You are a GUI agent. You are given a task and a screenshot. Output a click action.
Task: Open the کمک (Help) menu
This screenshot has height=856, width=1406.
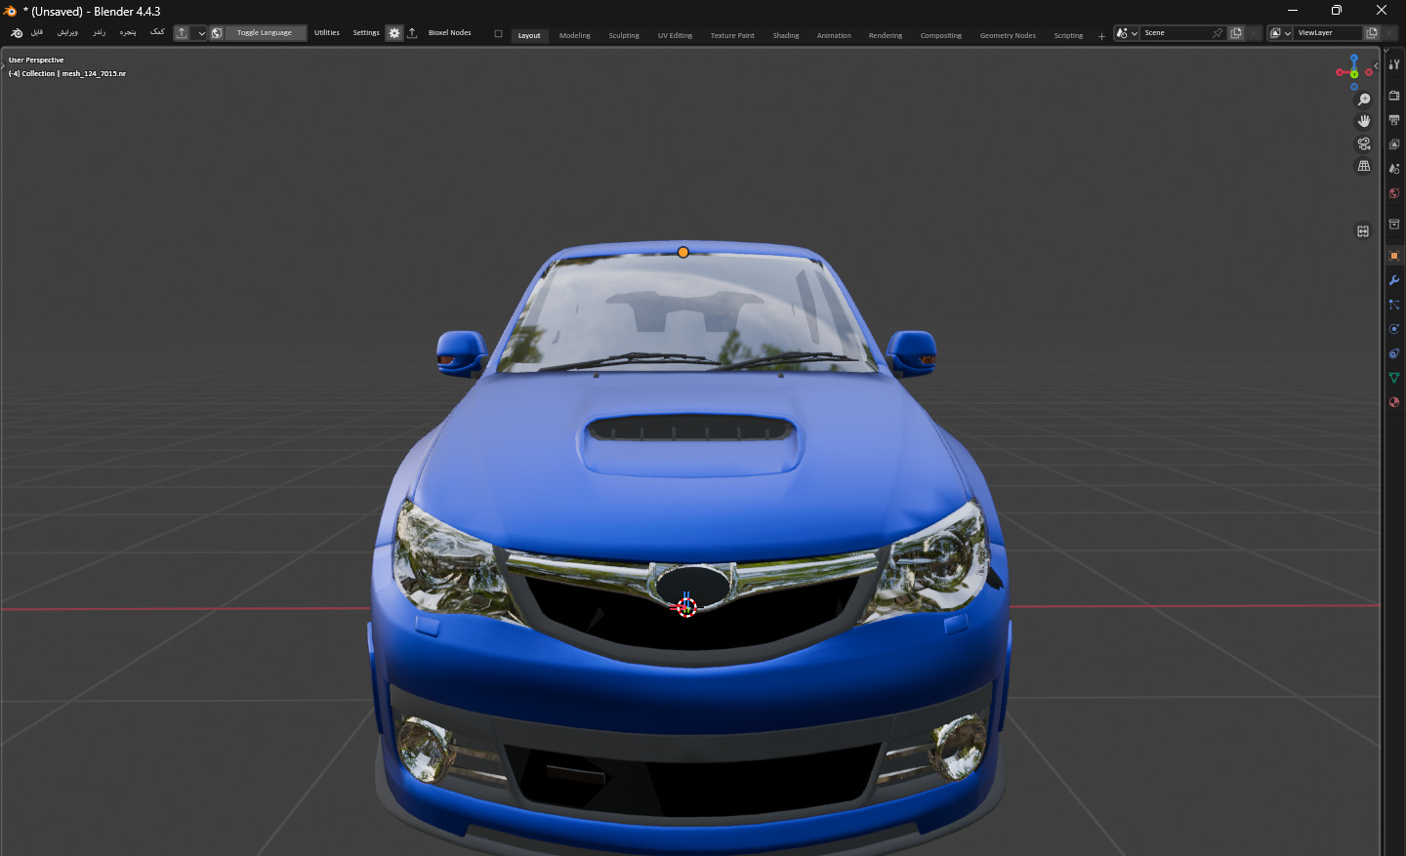point(157,32)
